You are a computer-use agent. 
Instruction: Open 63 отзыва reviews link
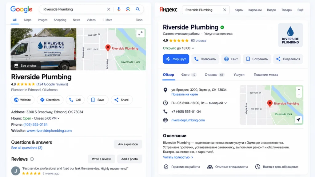pyautogui.click(x=198, y=41)
